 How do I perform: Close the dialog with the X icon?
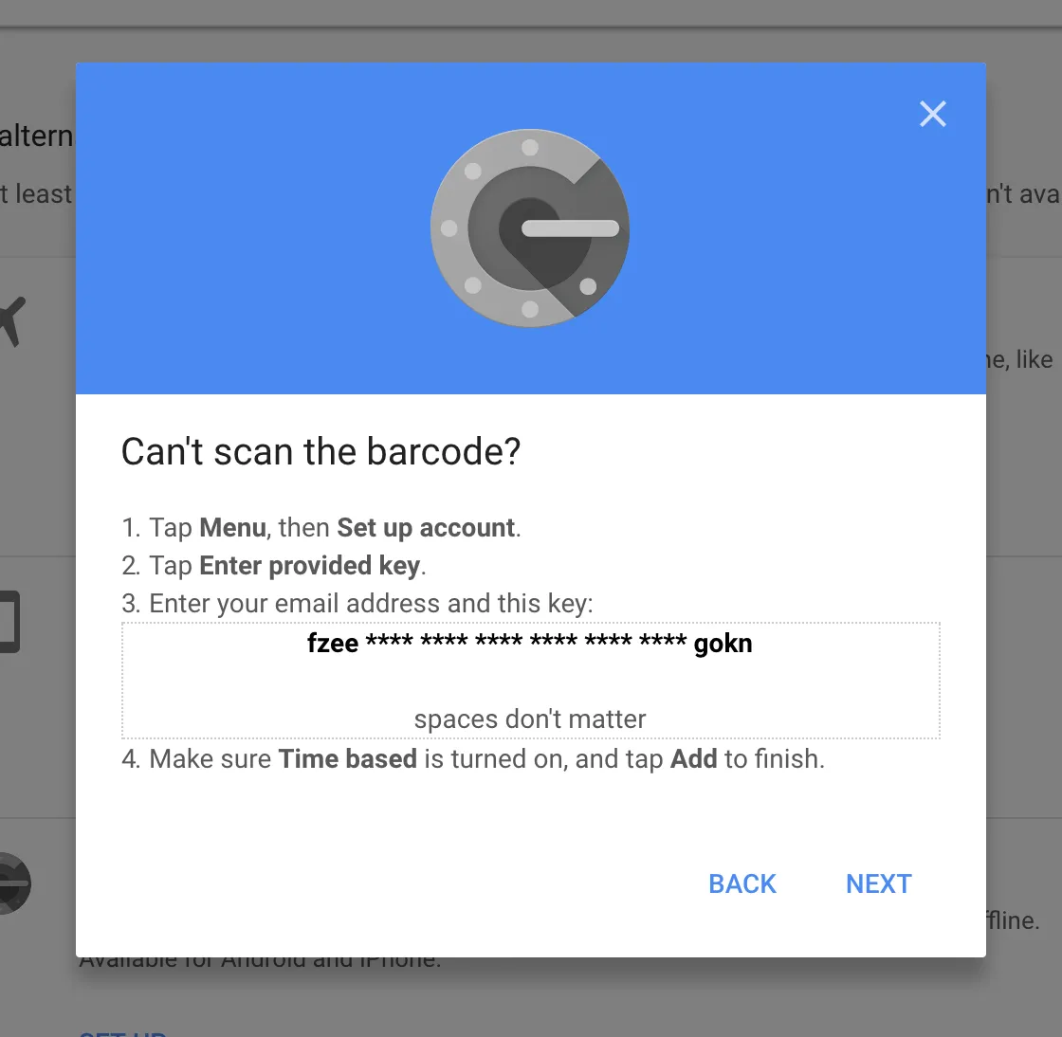click(933, 114)
